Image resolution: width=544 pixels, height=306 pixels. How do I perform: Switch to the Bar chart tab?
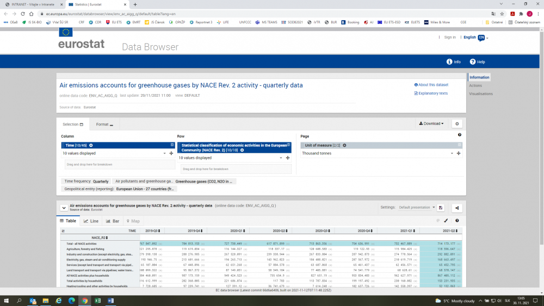coord(113,221)
